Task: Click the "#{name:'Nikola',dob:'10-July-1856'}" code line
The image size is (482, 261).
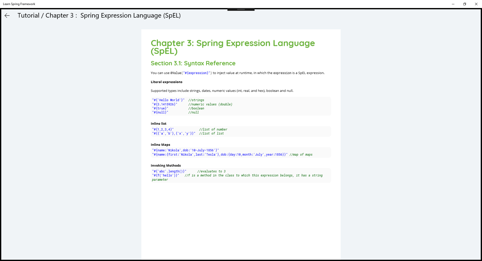Action: pyautogui.click(x=186, y=150)
